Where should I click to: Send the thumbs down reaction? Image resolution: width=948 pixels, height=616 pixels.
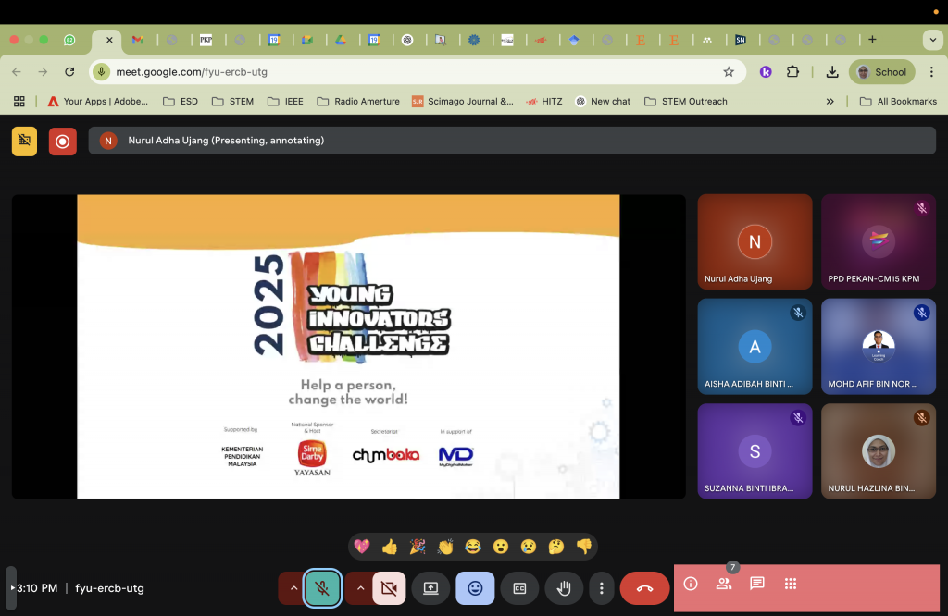584,547
